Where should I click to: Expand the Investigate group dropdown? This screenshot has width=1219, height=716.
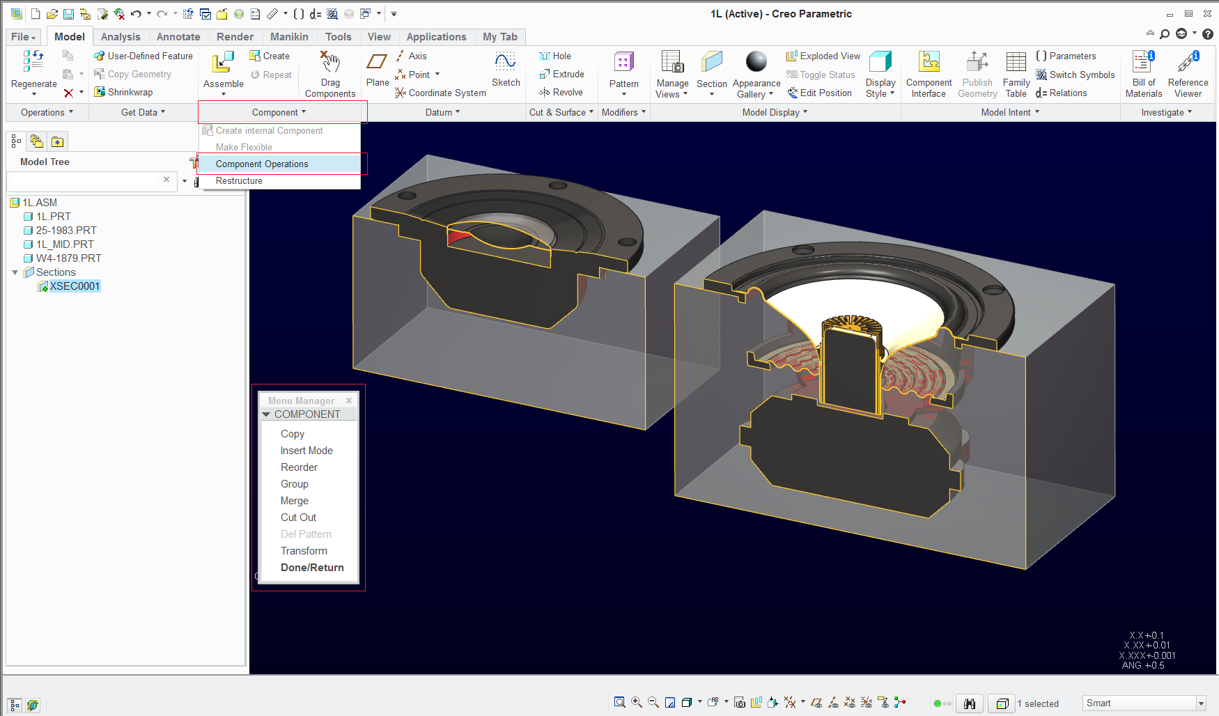pos(1167,112)
